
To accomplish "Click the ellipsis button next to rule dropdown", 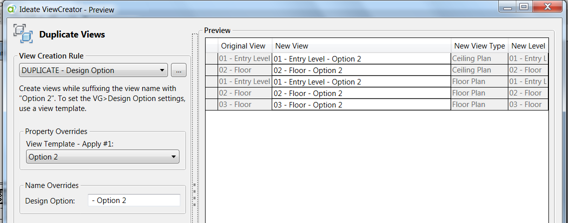I will click(178, 70).
